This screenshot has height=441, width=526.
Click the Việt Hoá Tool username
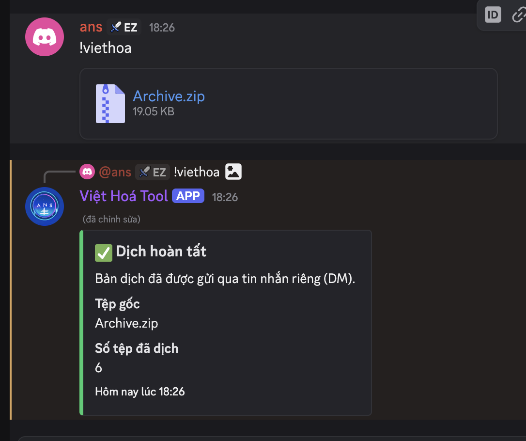click(124, 196)
